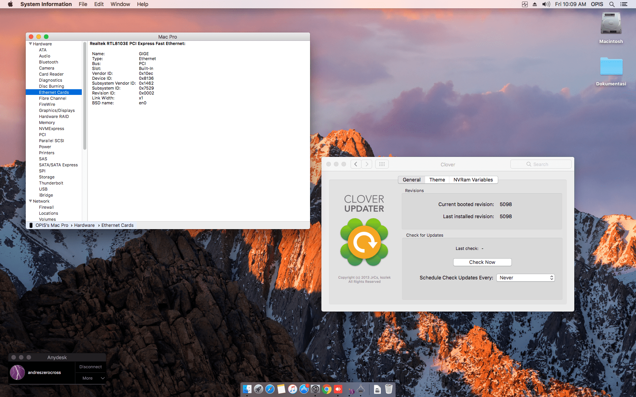Open the Schedule Check Updates Every dropdown
This screenshot has width=636, height=397.
525,277
